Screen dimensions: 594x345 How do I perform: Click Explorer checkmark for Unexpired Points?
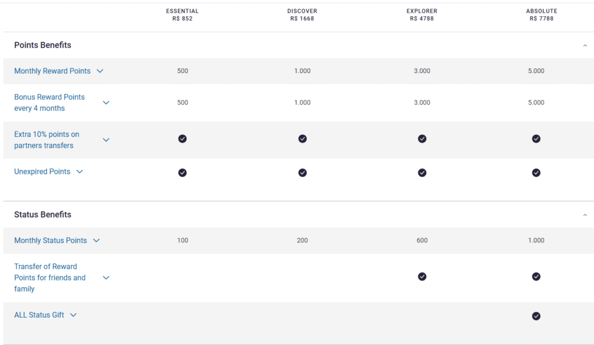click(422, 173)
